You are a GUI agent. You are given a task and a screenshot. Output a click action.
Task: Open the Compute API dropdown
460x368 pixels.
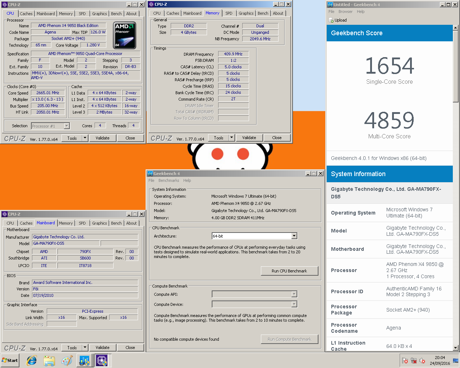click(x=294, y=294)
